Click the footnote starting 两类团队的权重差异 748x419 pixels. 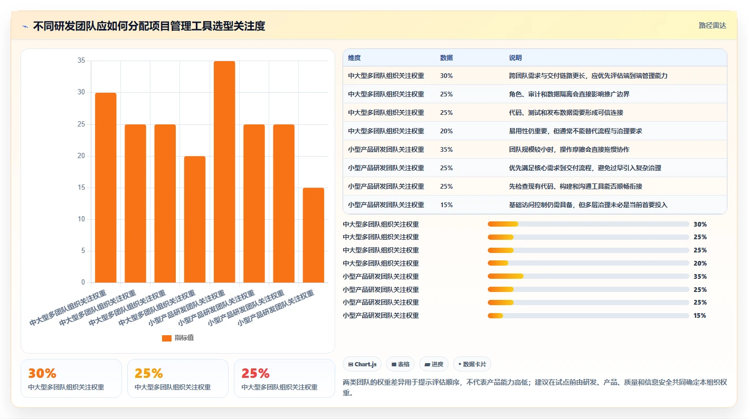point(535,387)
